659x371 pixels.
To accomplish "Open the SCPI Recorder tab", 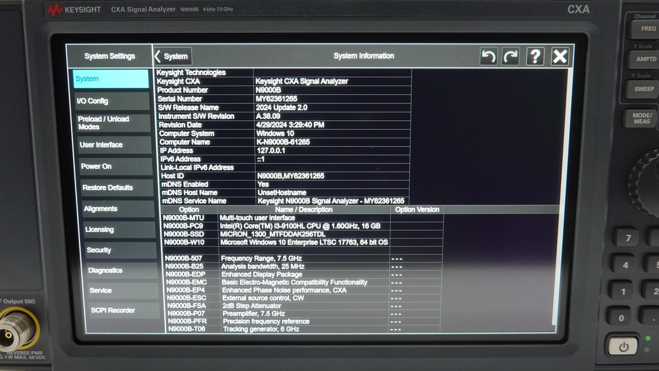I will (124, 310).
